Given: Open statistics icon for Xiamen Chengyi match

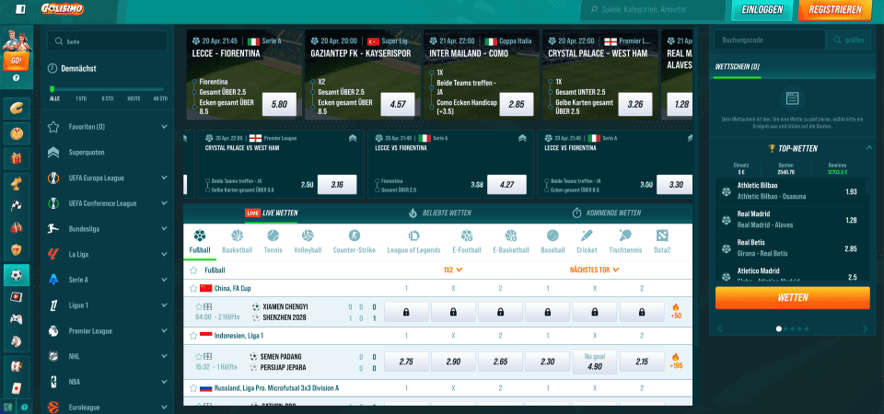Looking at the screenshot, I should click(x=208, y=306).
